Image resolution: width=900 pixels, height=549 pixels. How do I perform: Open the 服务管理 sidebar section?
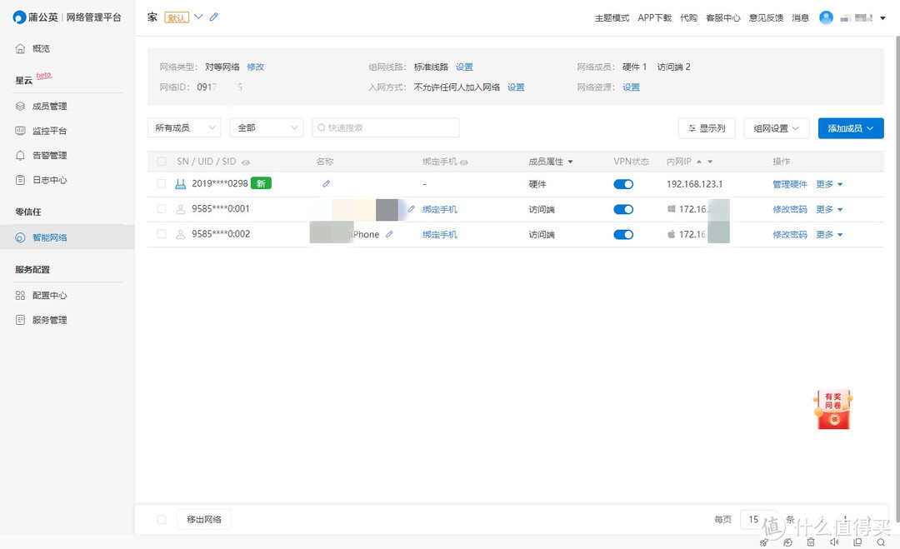tap(47, 319)
